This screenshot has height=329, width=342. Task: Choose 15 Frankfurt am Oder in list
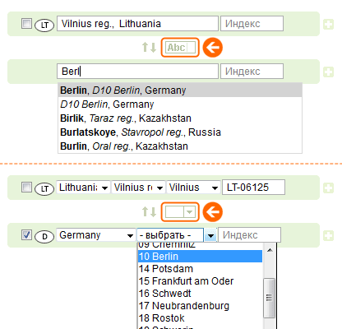point(200,281)
